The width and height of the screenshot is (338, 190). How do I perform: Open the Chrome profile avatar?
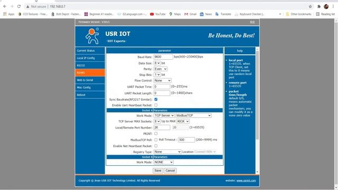(326, 6)
